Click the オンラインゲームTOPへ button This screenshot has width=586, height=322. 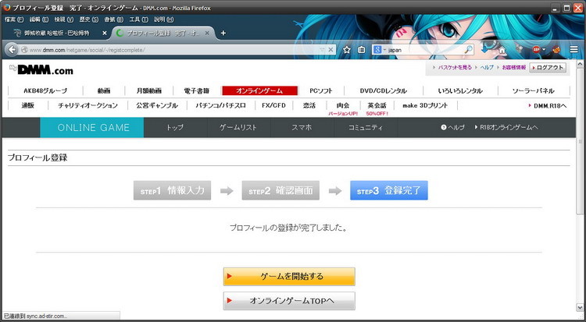(289, 301)
